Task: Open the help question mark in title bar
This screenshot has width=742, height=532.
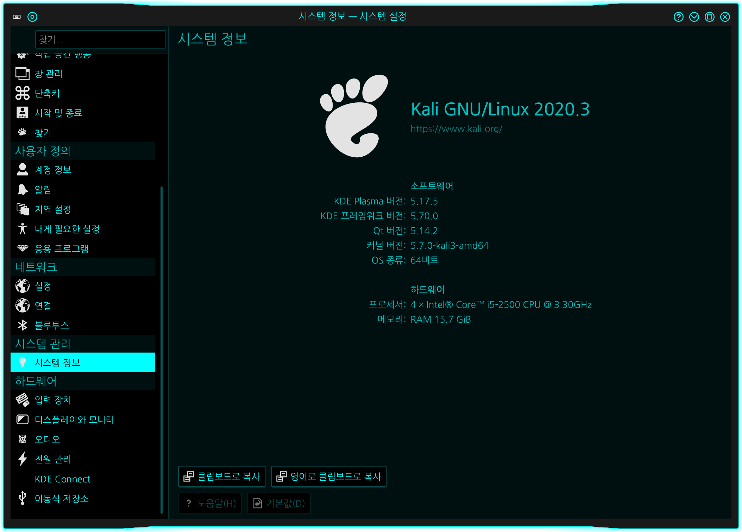Action: 678,17
